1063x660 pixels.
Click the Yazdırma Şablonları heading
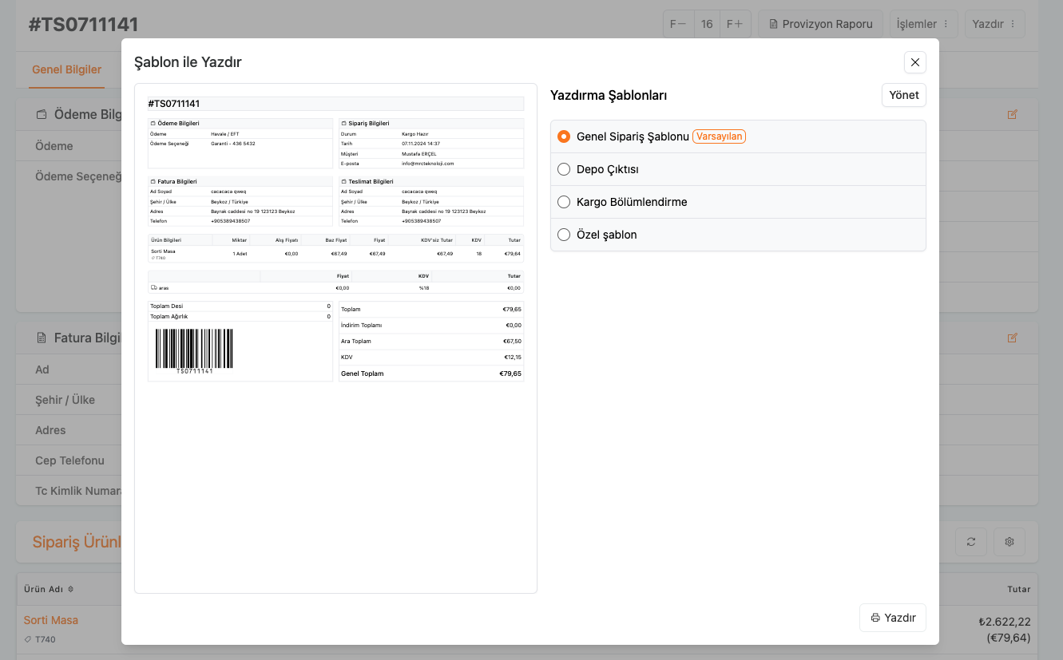coord(609,95)
